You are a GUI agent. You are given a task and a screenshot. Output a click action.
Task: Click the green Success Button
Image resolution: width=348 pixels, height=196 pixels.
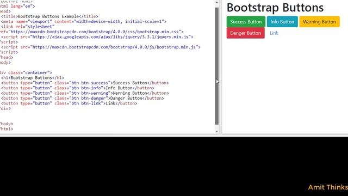point(246,22)
